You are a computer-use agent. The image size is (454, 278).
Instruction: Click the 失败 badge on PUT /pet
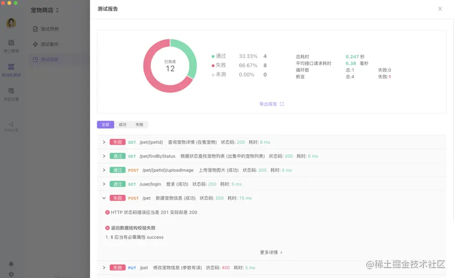pos(117,268)
